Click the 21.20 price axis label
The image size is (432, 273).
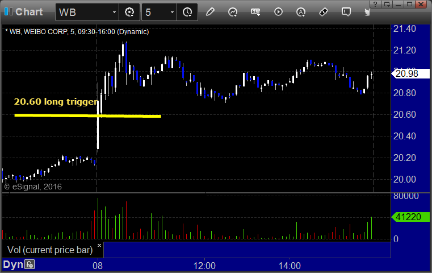(x=404, y=50)
